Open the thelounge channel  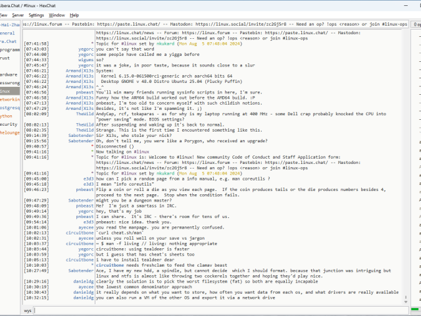click(9, 132)
